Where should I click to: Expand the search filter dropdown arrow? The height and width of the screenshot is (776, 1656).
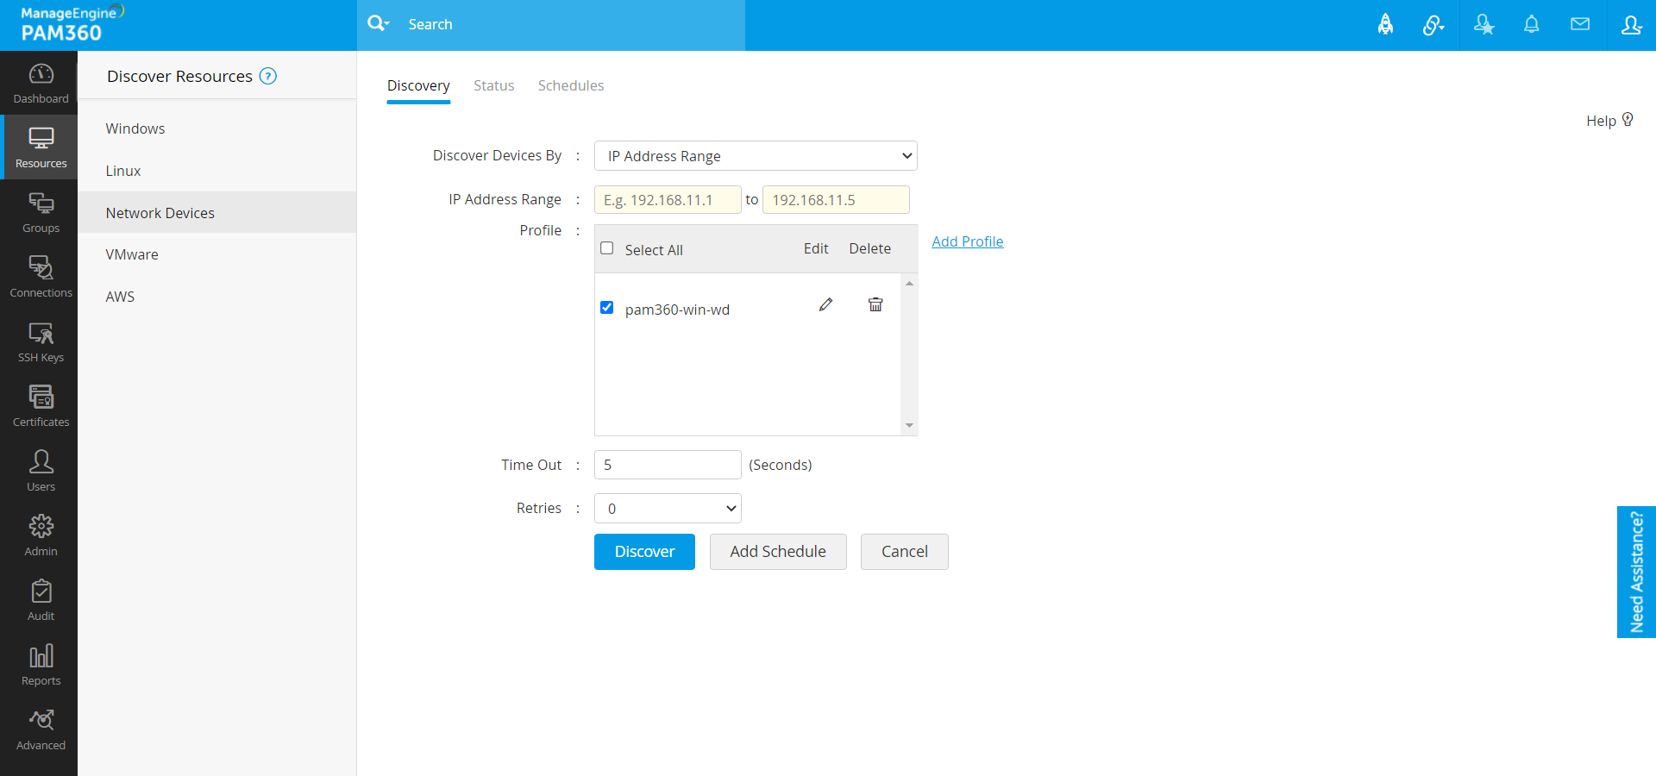387,24
